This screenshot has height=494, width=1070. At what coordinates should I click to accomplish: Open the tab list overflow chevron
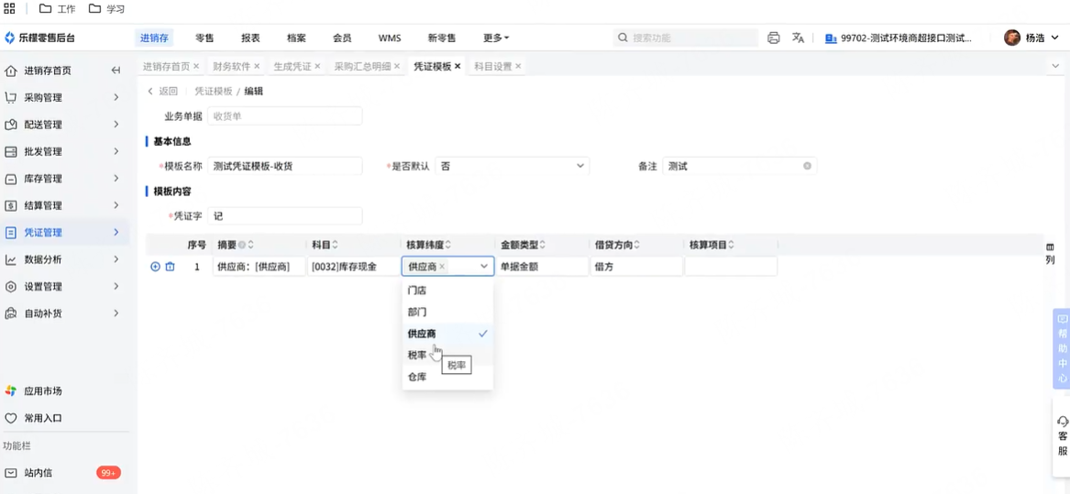click(1055, 66)
